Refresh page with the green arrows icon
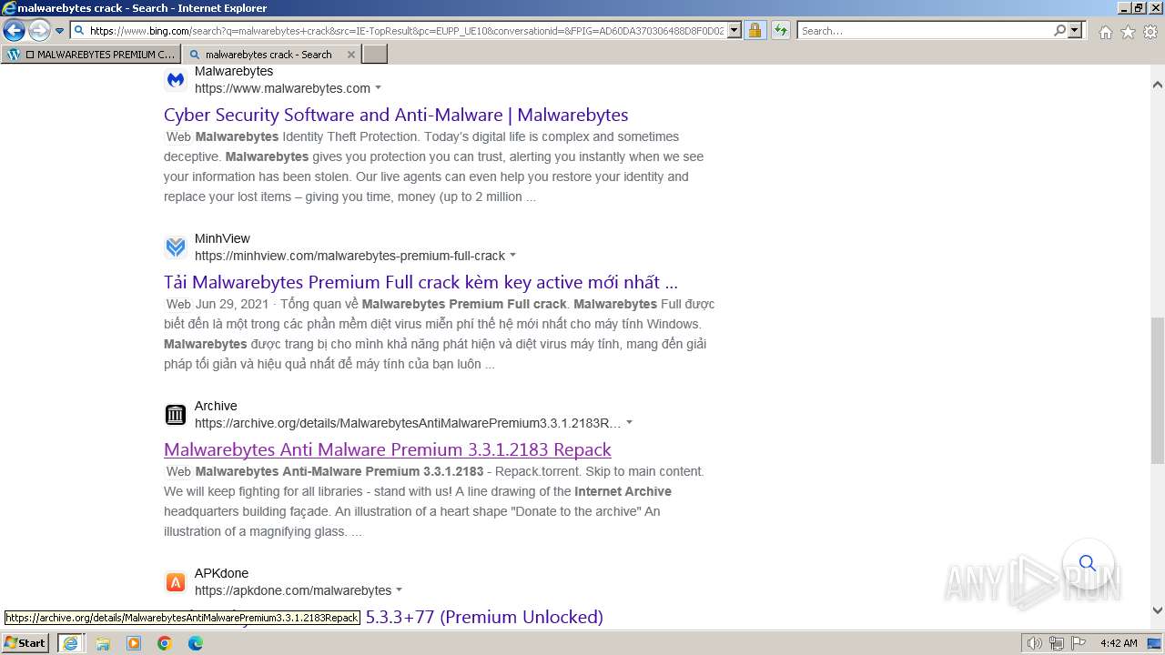The width and height of the screenshot is (1165, 655). click(x=780, y=31)
